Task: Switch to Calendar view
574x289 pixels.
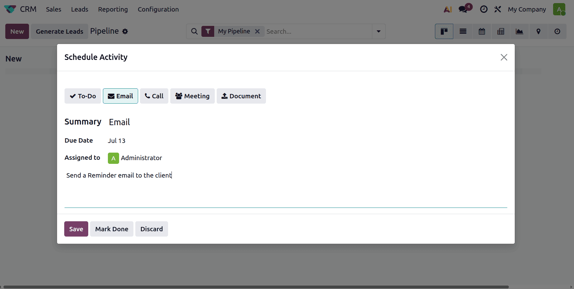Action: coord(482,32)
